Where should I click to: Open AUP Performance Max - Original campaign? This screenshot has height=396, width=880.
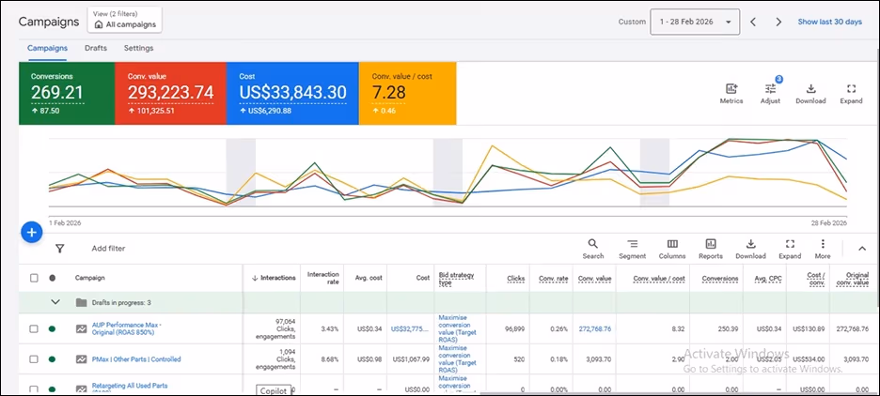(127, 328)
